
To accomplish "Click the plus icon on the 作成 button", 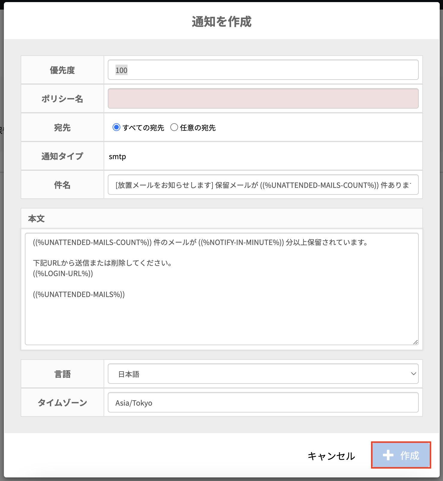I will pos(388,455).
